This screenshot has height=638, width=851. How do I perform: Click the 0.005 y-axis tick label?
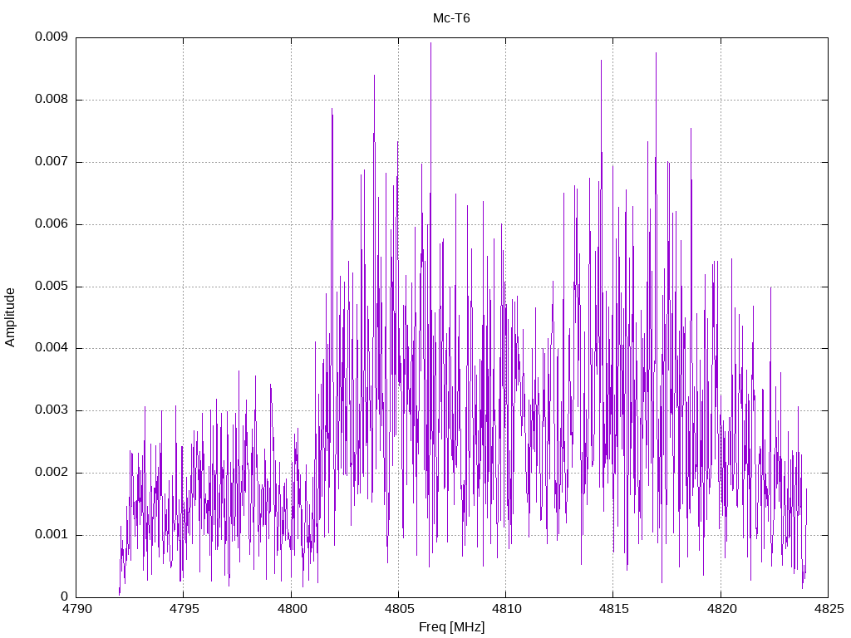(x=52, y=286)
